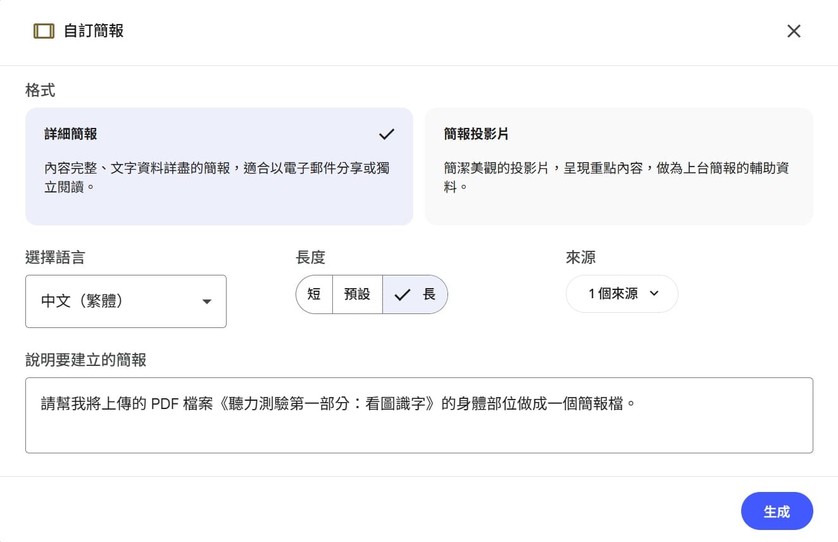This screenshot has height=542, width=838.
Task: Set length to 預設
Action: coord(357,294)
